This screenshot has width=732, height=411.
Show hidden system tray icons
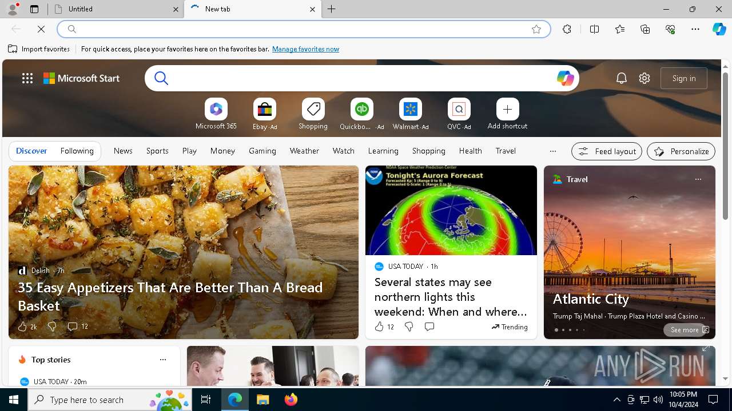click(x=616, y=400)
